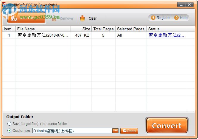Open Help

[x=181, y=18]
